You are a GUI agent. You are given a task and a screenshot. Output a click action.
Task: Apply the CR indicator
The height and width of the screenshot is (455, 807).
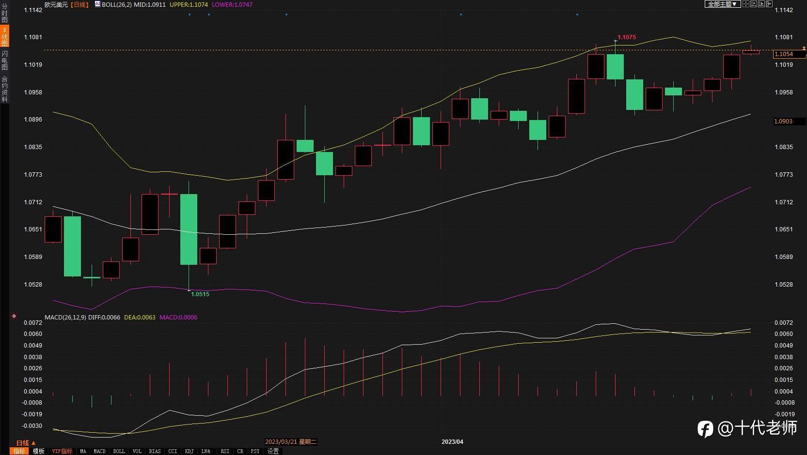[x=240, y=451]
